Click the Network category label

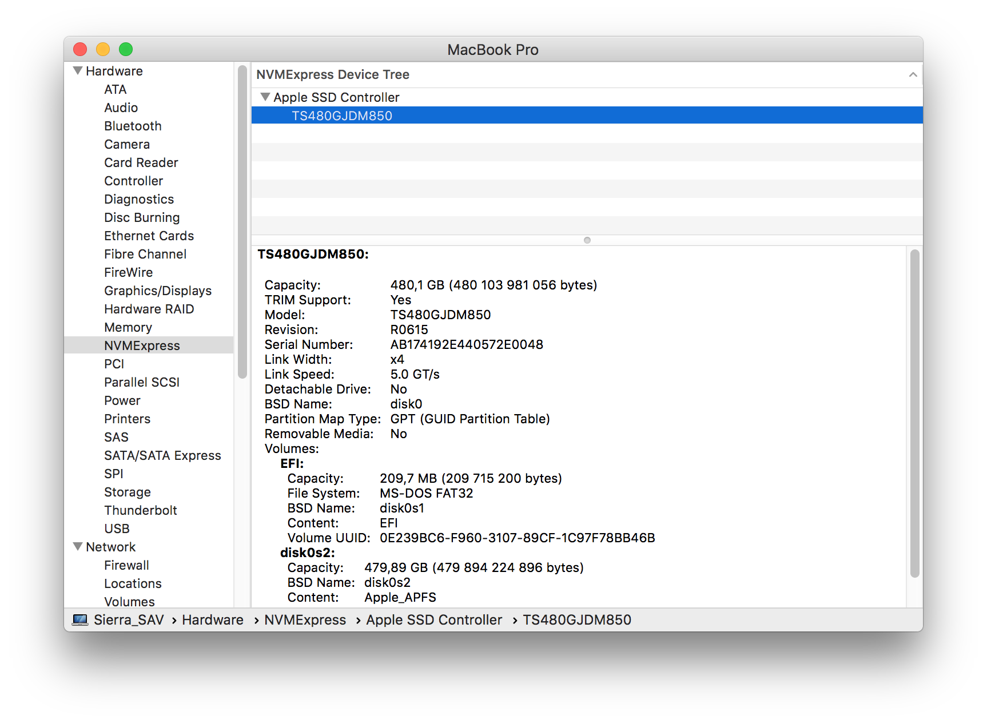coord(111,547)
